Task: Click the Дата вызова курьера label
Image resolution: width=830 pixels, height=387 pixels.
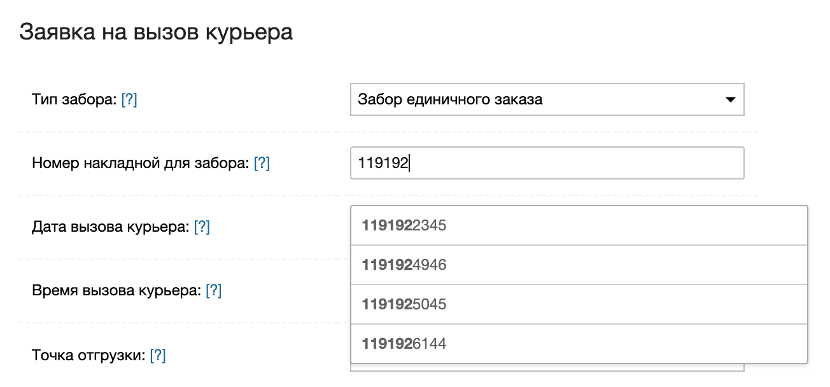Action: click(111, 227)
